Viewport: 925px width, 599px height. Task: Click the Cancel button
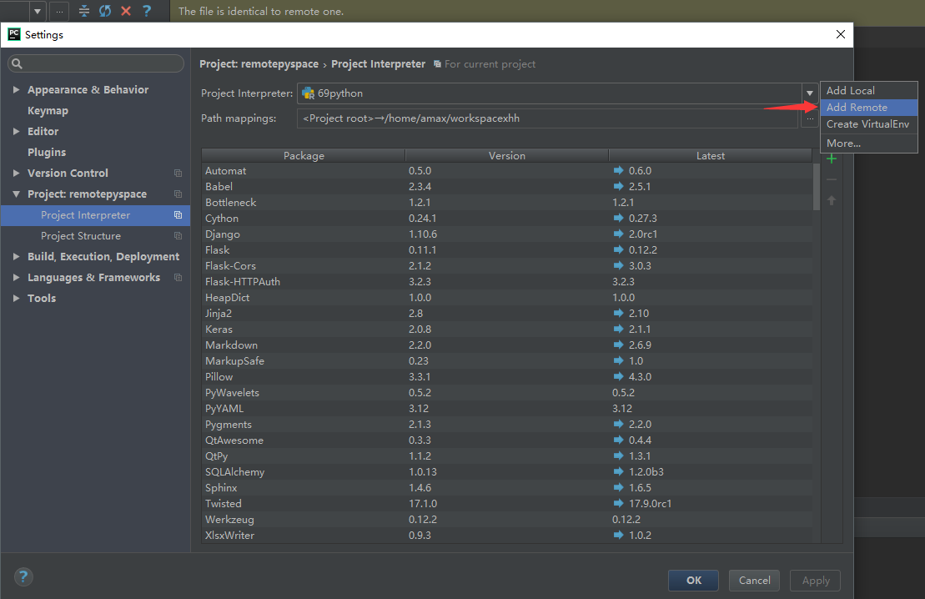(x=754, y=580)
